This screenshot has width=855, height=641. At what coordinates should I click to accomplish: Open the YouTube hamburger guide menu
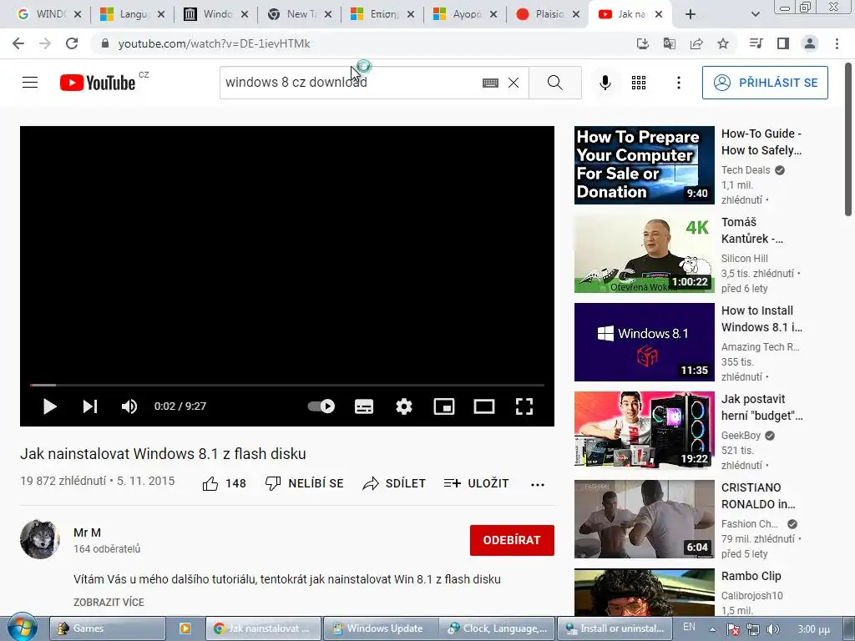coord(30,83)
